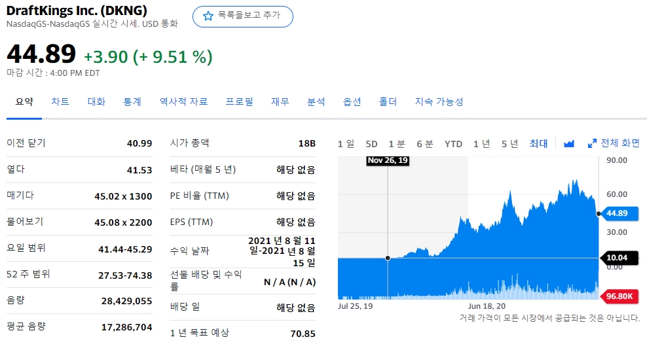The width and height of the screenshot is (647, 350).
Task: Click the bid value 45.02 x 1300
Action: [x=123, y=196]
